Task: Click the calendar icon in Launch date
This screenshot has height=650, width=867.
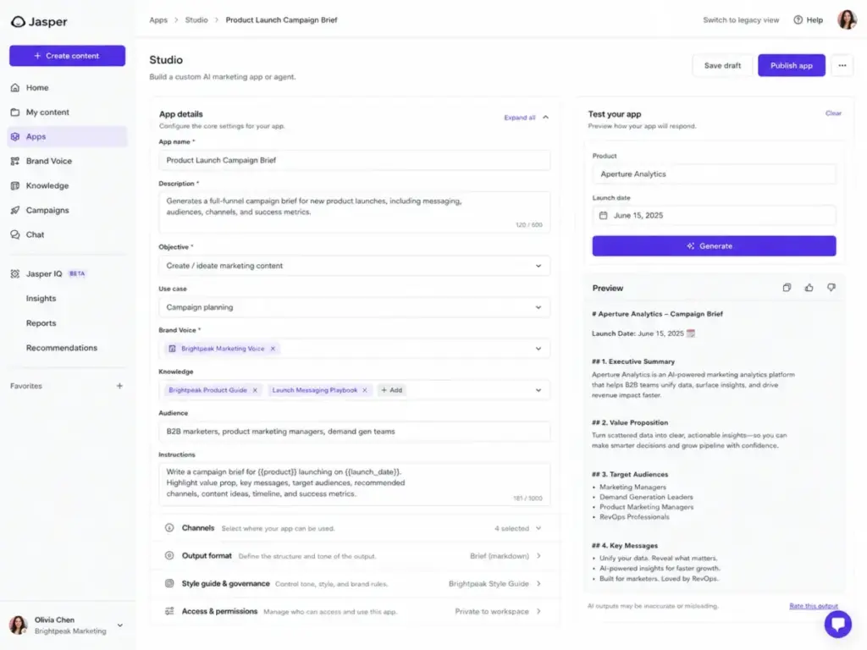Action: click(603, 216)
